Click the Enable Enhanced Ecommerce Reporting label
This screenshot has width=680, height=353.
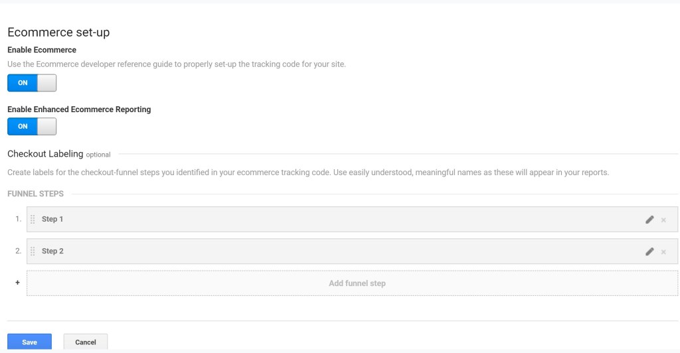pyautogui.click(x=79, y=109)
